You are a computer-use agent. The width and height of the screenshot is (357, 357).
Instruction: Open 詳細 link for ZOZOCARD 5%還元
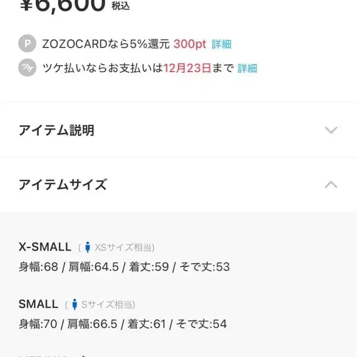click(221, 44)
